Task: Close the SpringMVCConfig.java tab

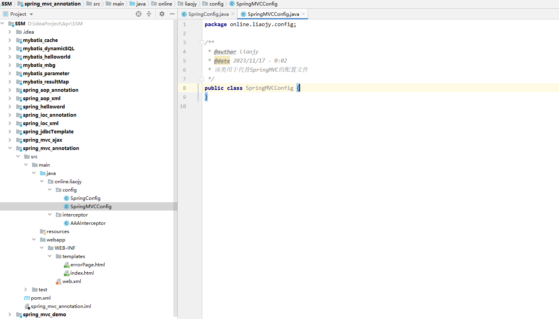Action: [x=303, y=14]
